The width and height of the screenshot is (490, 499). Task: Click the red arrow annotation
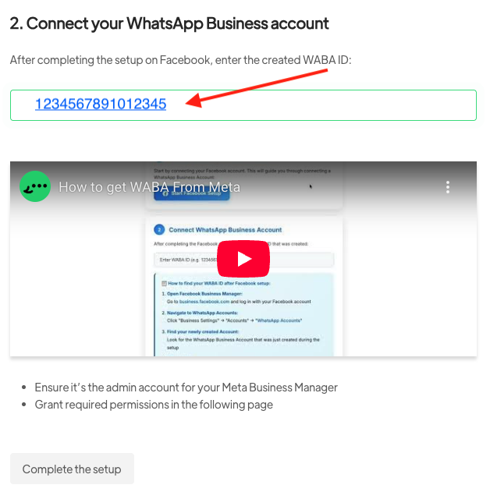click(257, 88)
